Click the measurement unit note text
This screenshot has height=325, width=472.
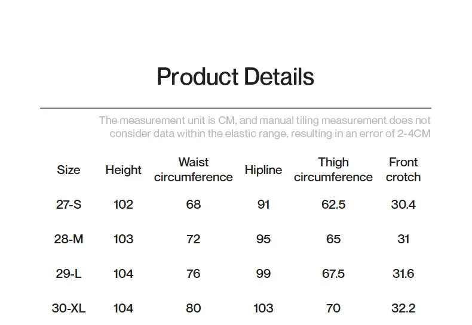click(x=265, y=127)
